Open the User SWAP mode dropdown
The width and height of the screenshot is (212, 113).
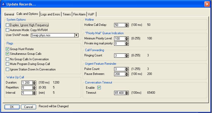(x=76, y=35)
